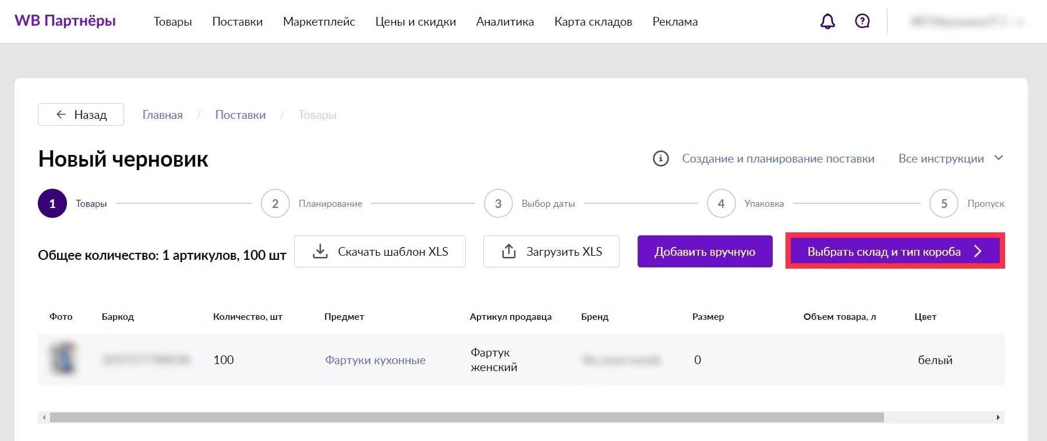
Task: Open the Реклама menu
Action: tap(675, 22)
